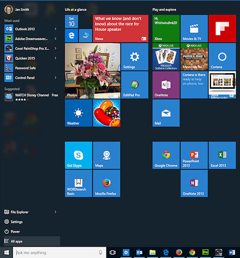Open the Flipboard tile
The height and width of the screenshot is (258, 240).
pyautogui.click(x=222, y=29)
